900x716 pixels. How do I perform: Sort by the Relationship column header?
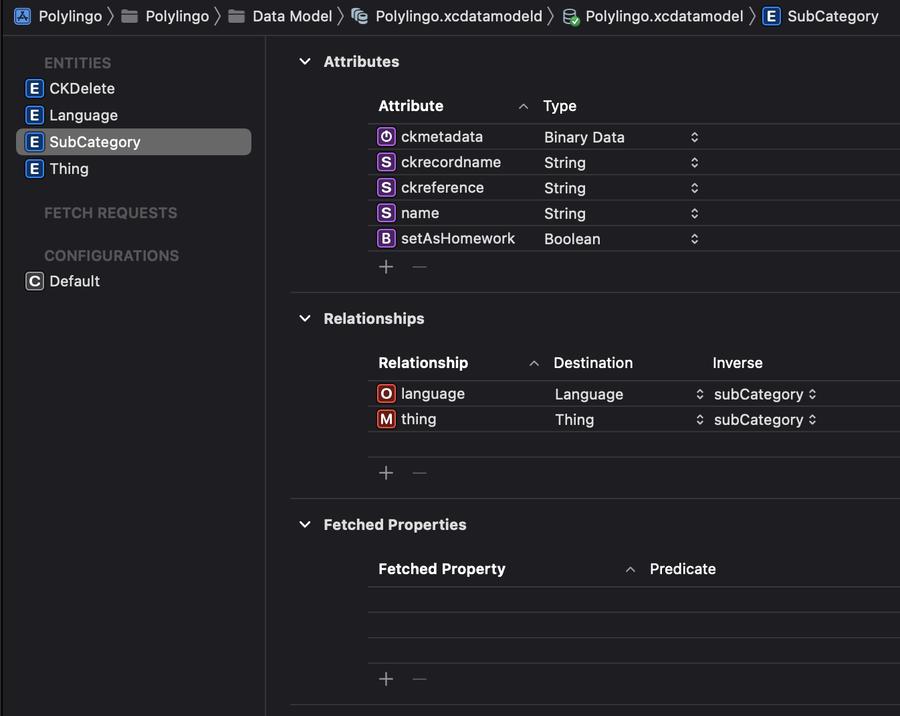(423, 363)
